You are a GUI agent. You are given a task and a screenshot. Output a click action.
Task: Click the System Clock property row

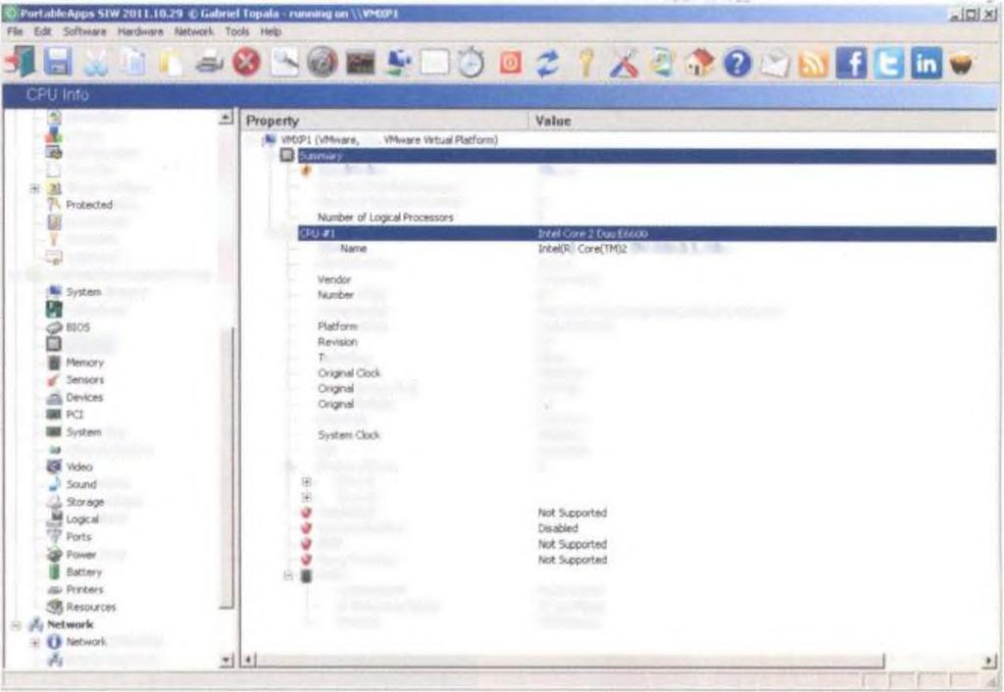pos(349,435)
